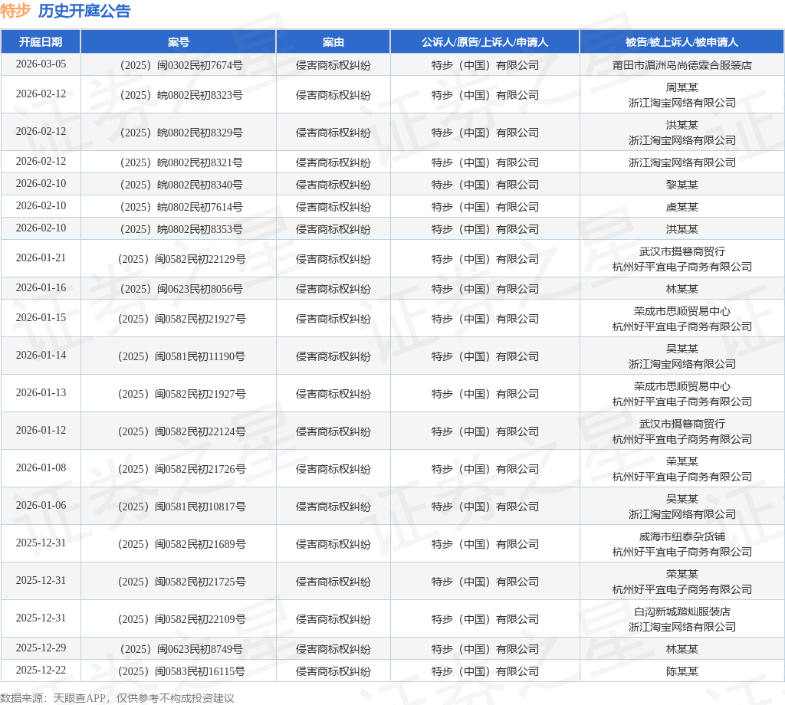Click defendant 陈某某
This screenshot has height=705, width=785.
click(x=682, y=671)
